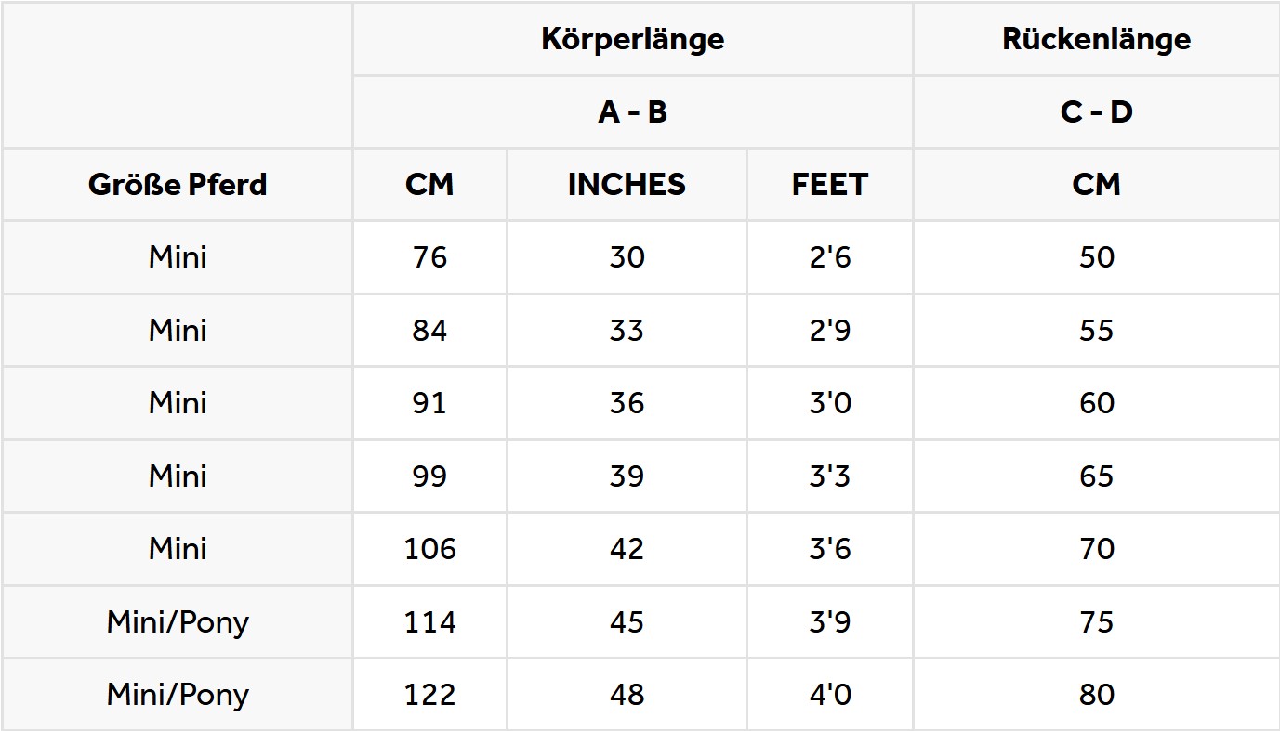
Task: Click the cell showing 76 cm
Action: [x=429, y=257]
